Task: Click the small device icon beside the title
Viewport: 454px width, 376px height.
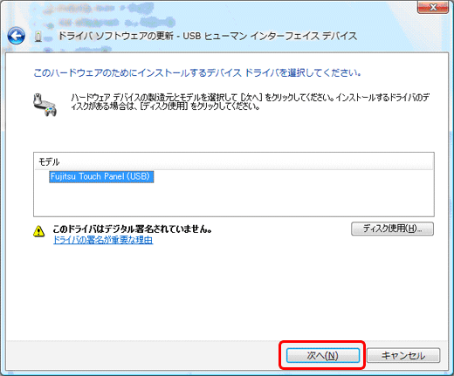Action: tap(38, 37)
